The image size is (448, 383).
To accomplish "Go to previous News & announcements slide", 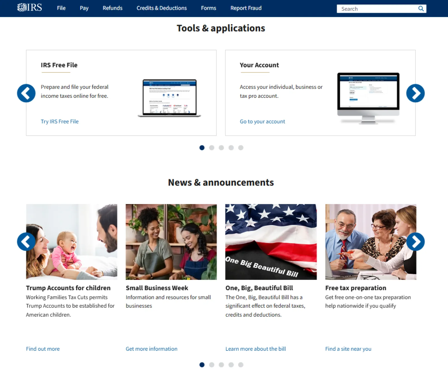I will tap(26, 242).
